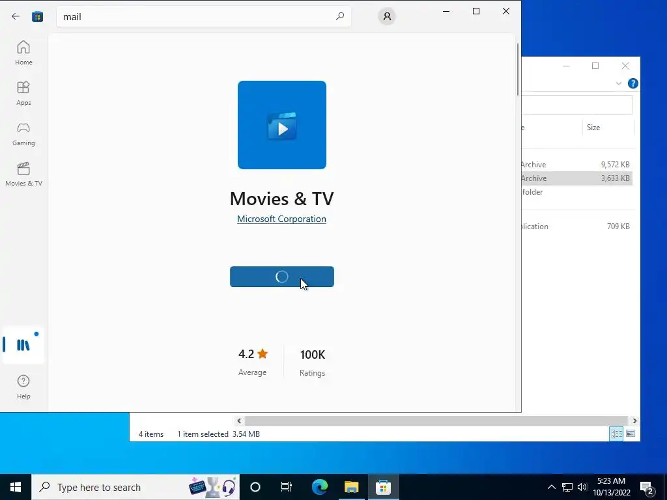Screen dimensions: 667x500
Task: Open File Explorer from the taskbar
Action: pyautogui.click(x=351, y=487)
